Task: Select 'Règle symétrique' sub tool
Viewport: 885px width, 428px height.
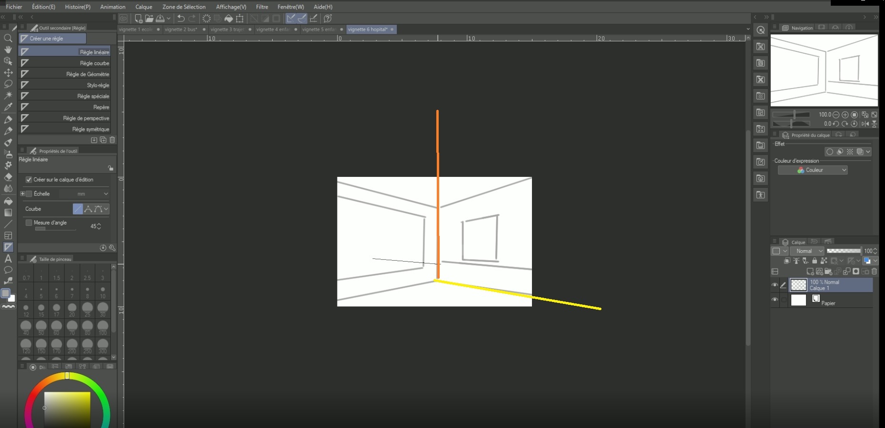Action: 64,129
